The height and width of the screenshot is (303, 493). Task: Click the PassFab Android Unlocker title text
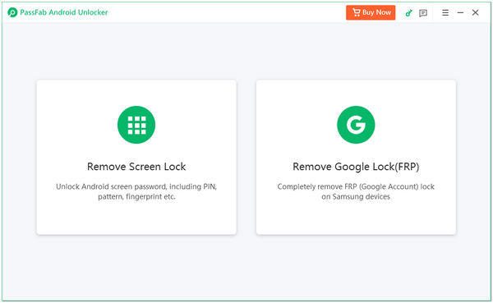[64, 12]
